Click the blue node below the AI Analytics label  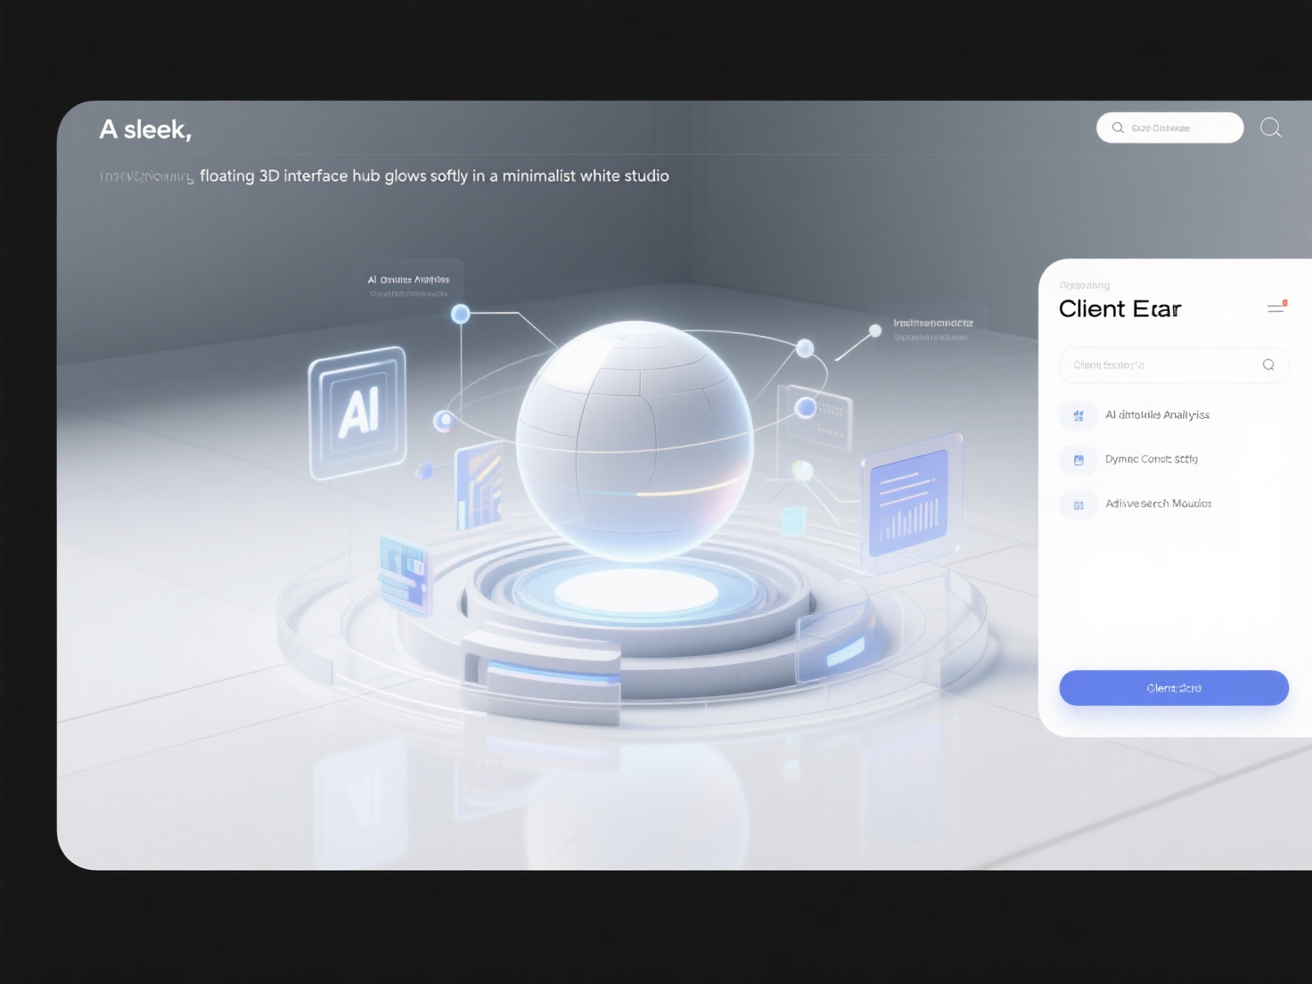[461, 314]
